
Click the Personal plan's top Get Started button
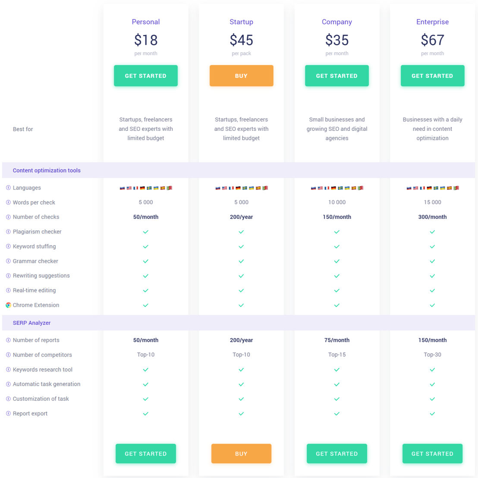(146, 76)
